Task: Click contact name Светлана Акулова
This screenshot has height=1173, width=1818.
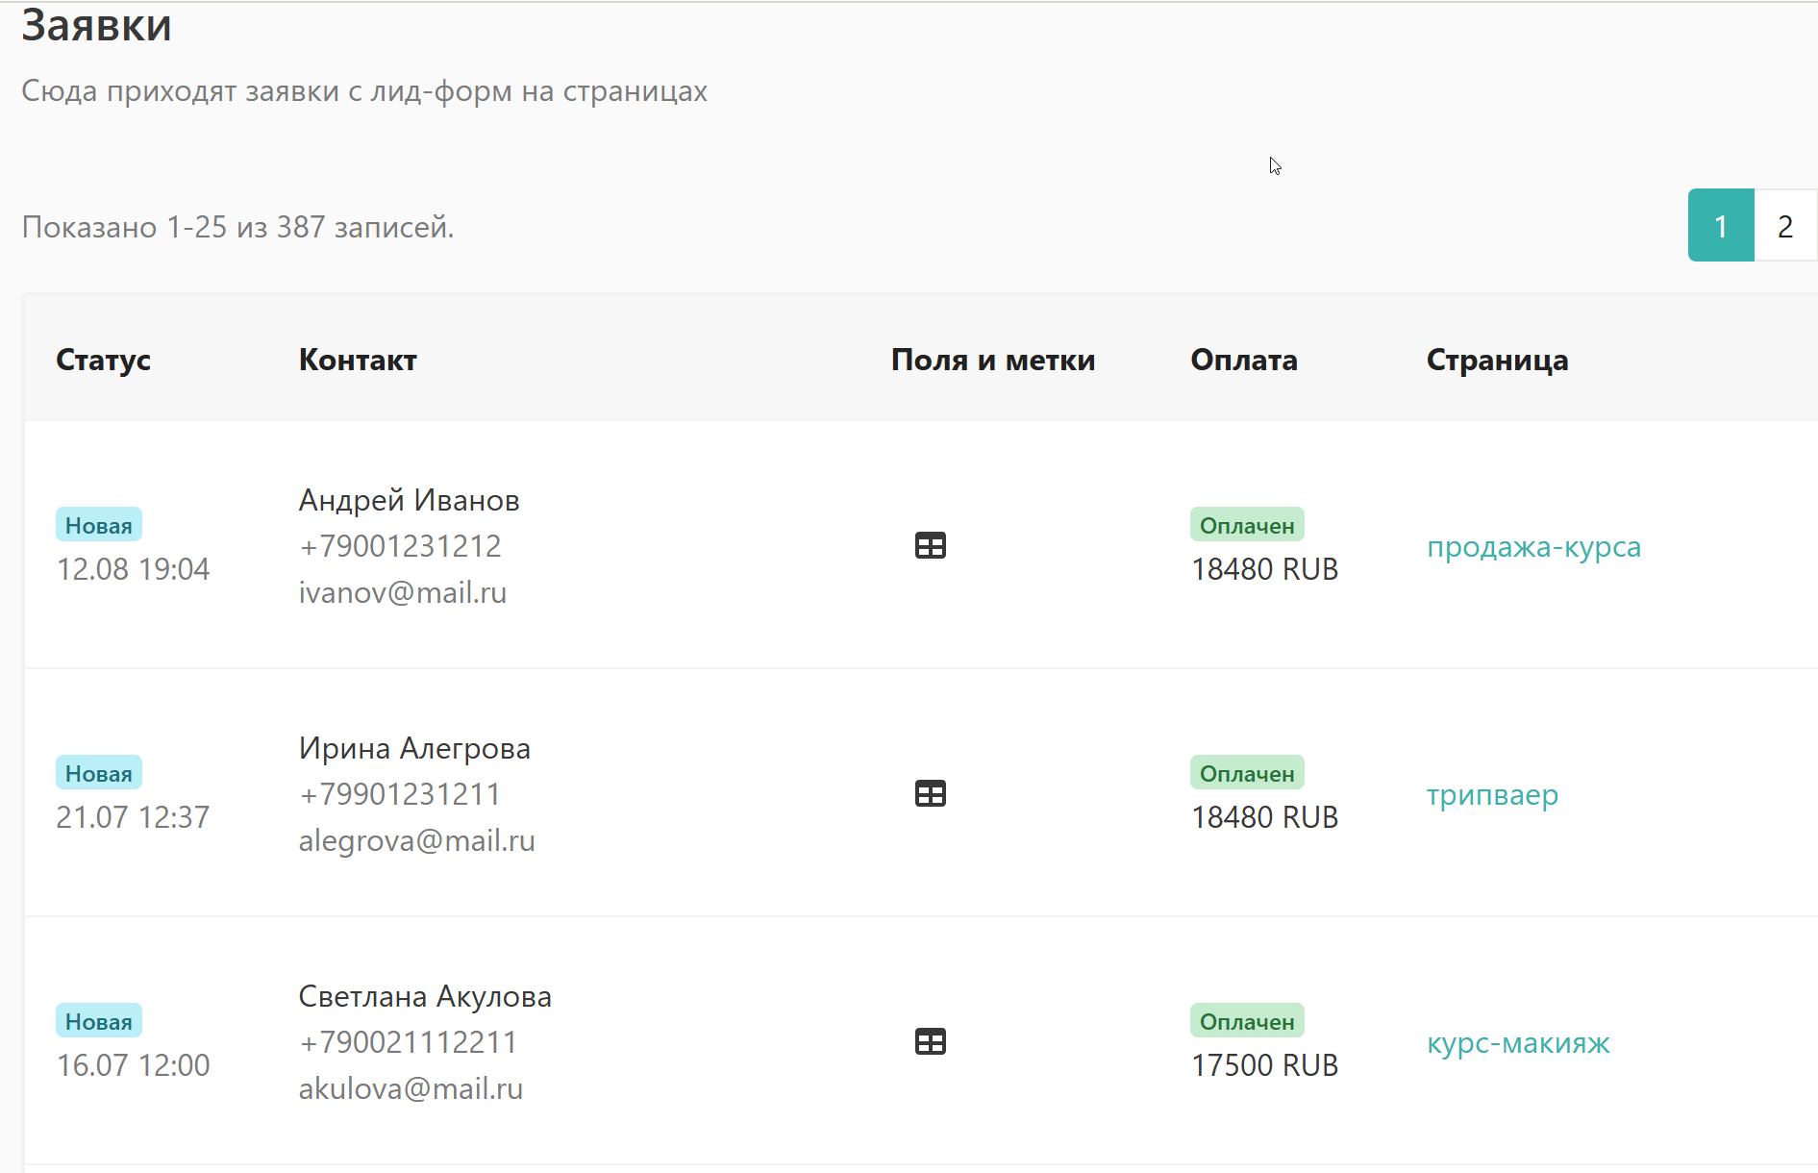Action: pyautogui.click(x=424, y=996)
